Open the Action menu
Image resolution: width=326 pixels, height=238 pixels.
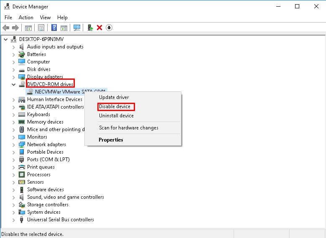(x=26, y=18)
